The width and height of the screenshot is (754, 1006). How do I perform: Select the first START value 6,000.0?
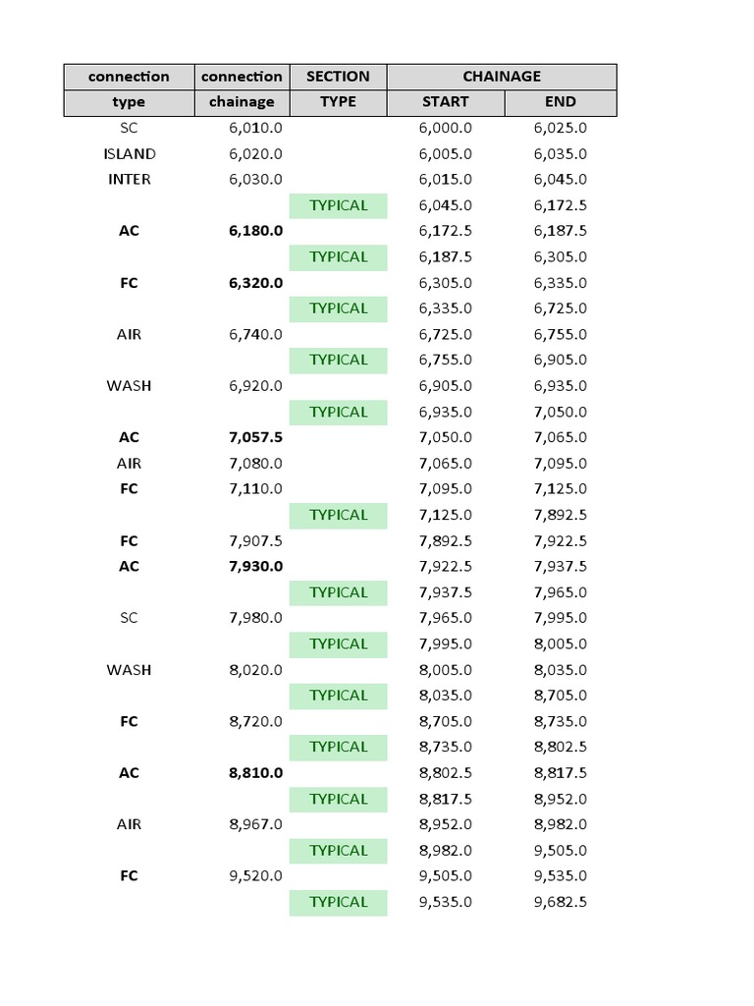pyautogui.click(x=445, y=128)
